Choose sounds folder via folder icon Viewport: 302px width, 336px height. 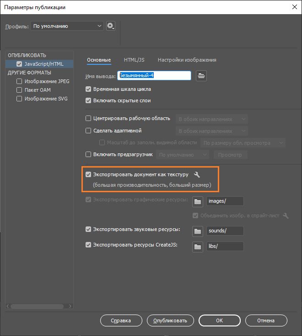pos(198,231)
